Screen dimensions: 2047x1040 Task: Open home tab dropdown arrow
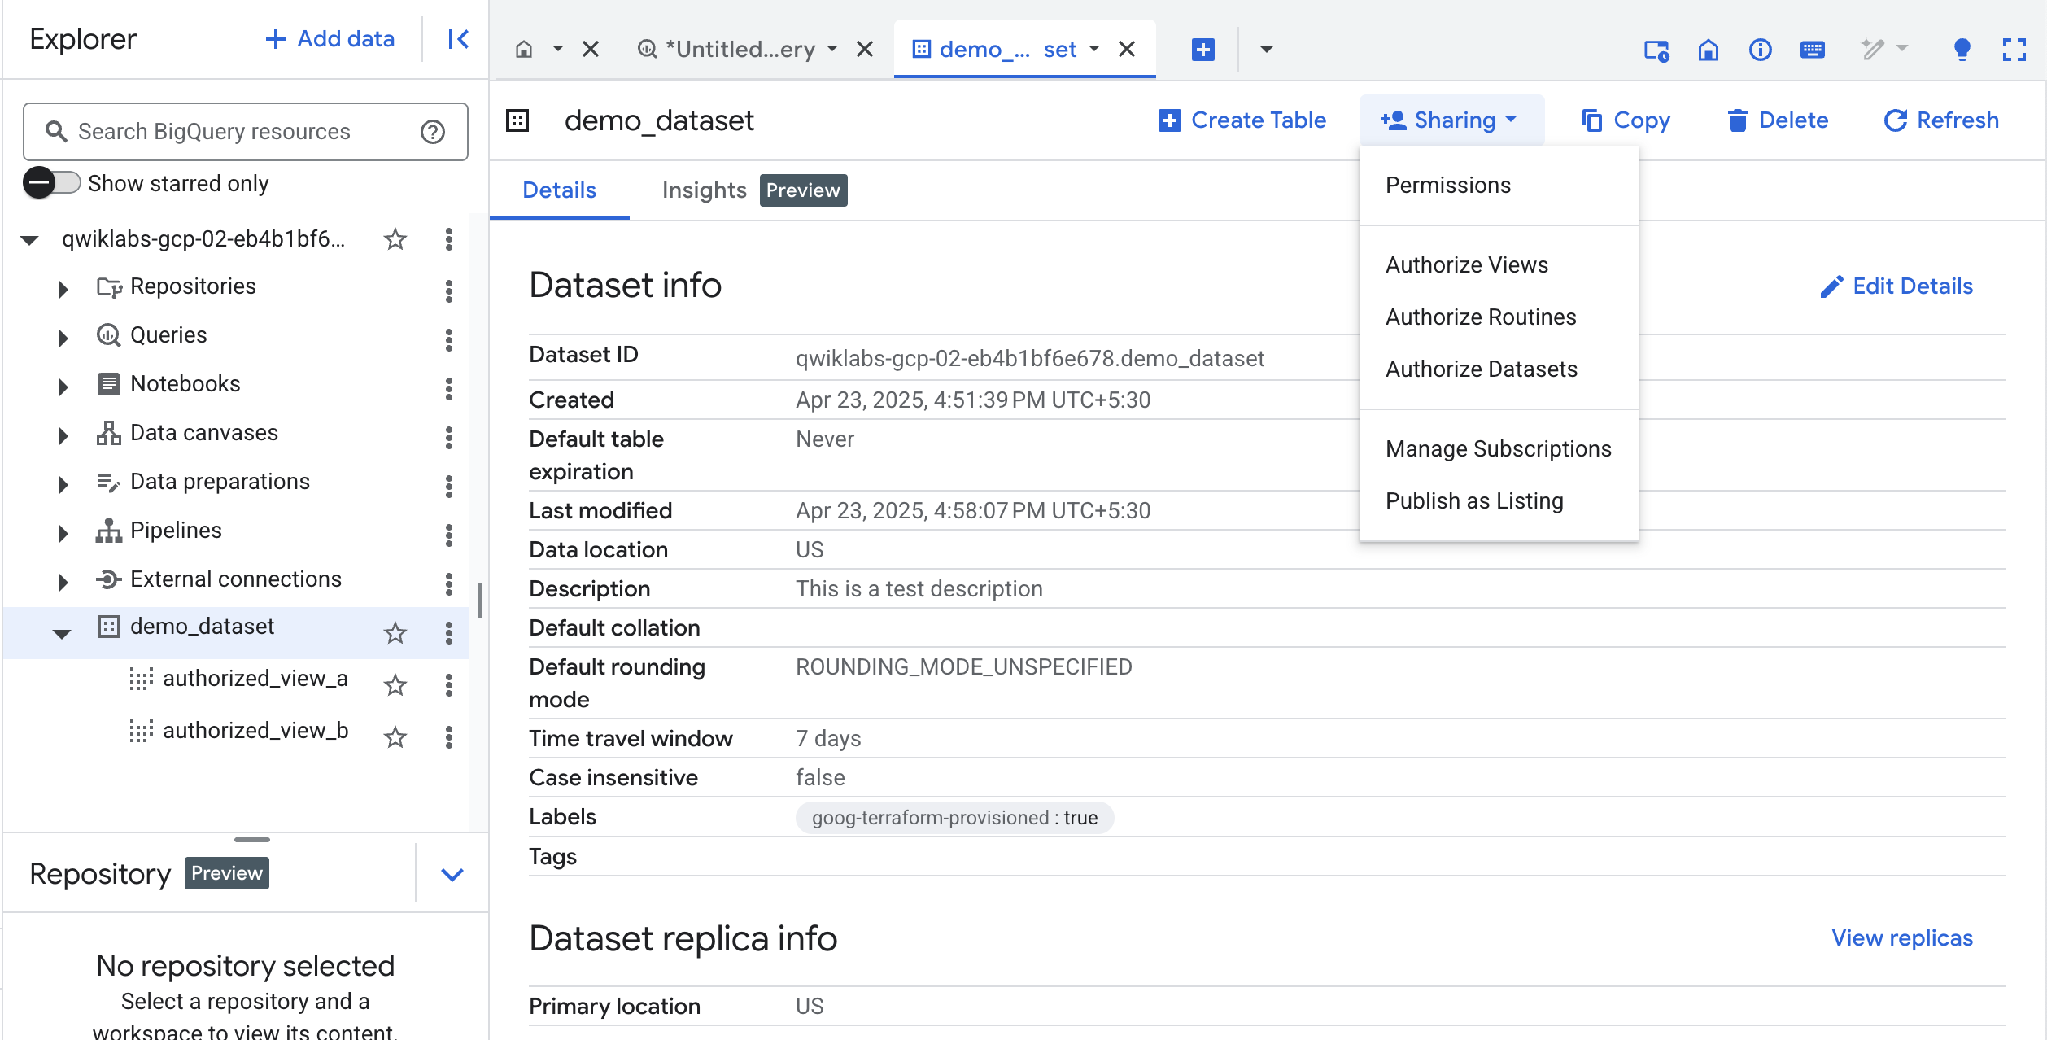pos(558,50)
